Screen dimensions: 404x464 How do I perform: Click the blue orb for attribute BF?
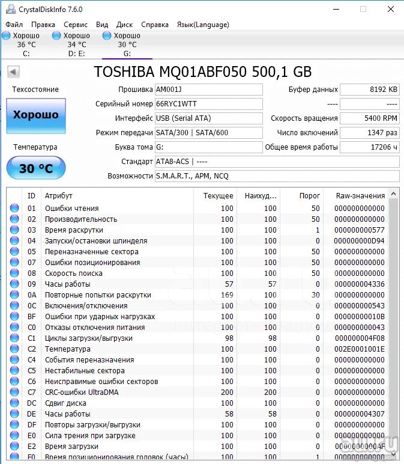pyautogui.click(x=14, y=316)
